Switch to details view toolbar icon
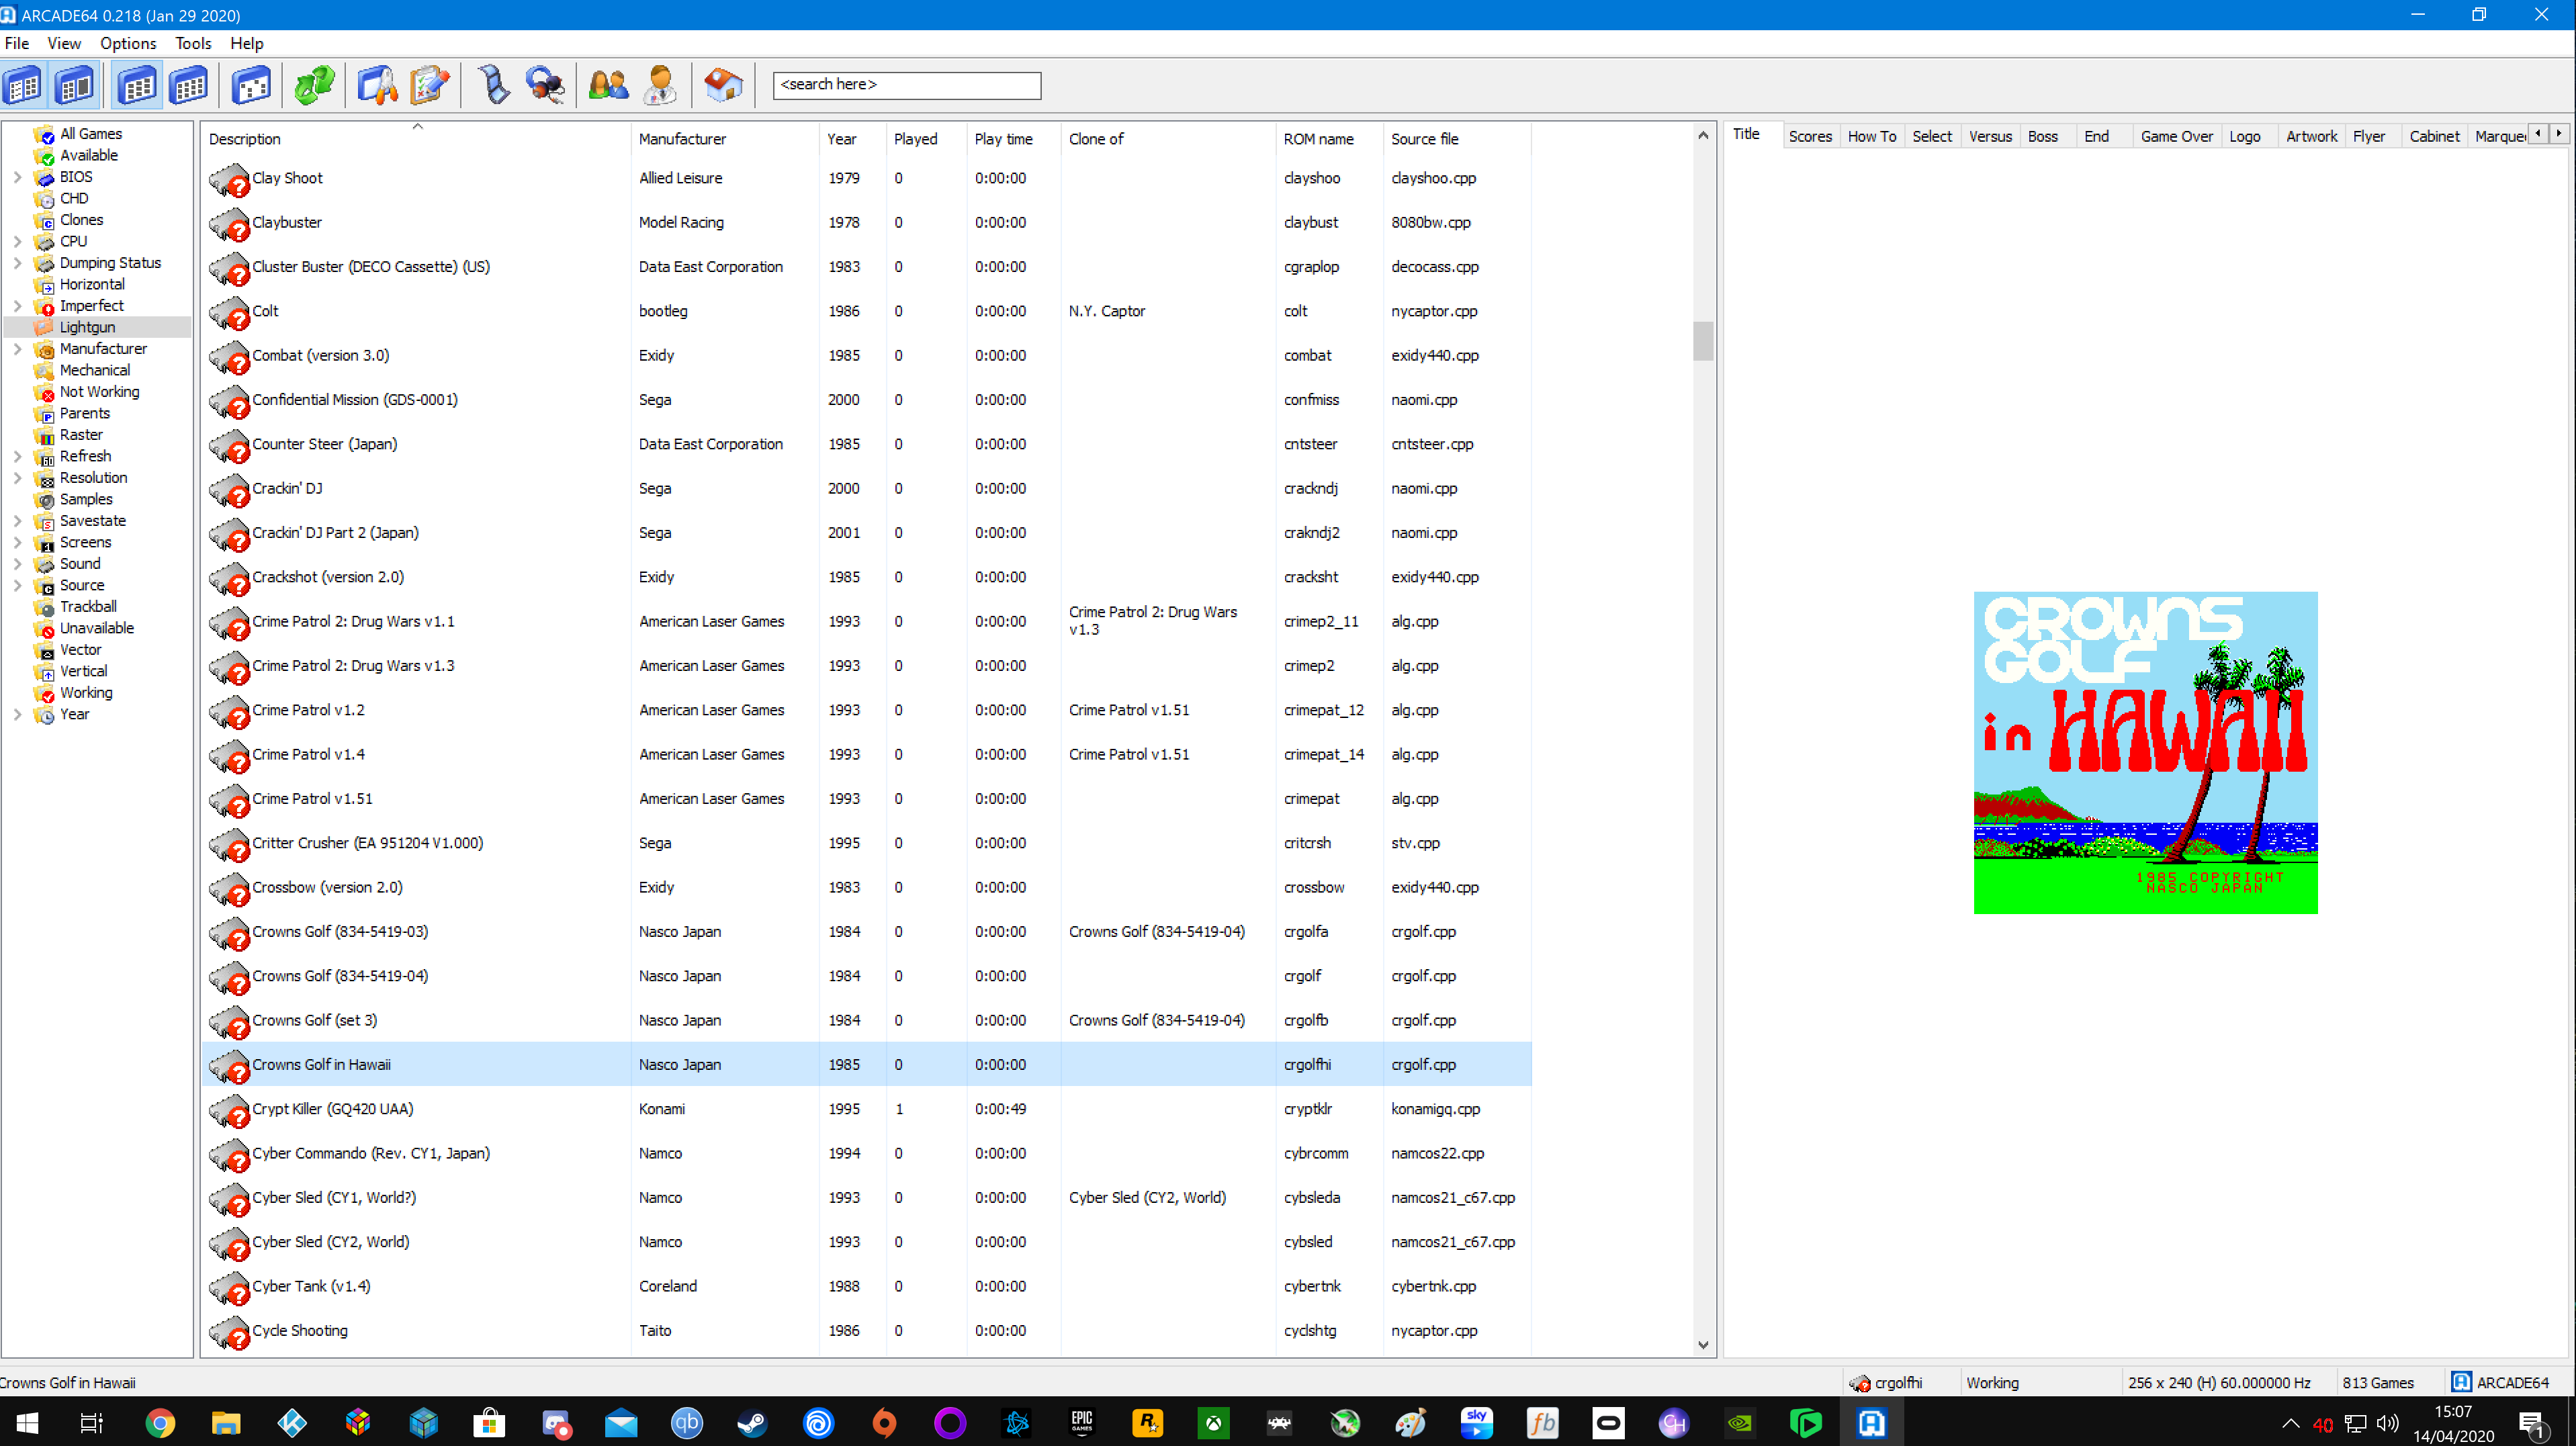The height and width of the screenshot is (1446, 2576). (x=137, y=85)
